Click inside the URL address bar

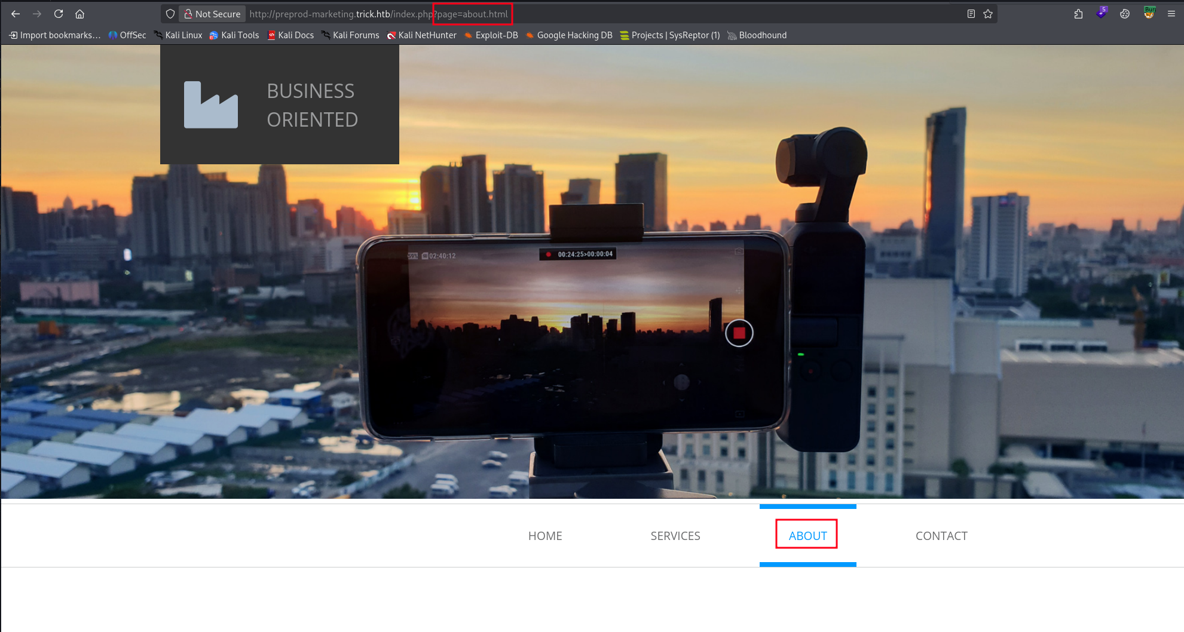tap(359, 14)
